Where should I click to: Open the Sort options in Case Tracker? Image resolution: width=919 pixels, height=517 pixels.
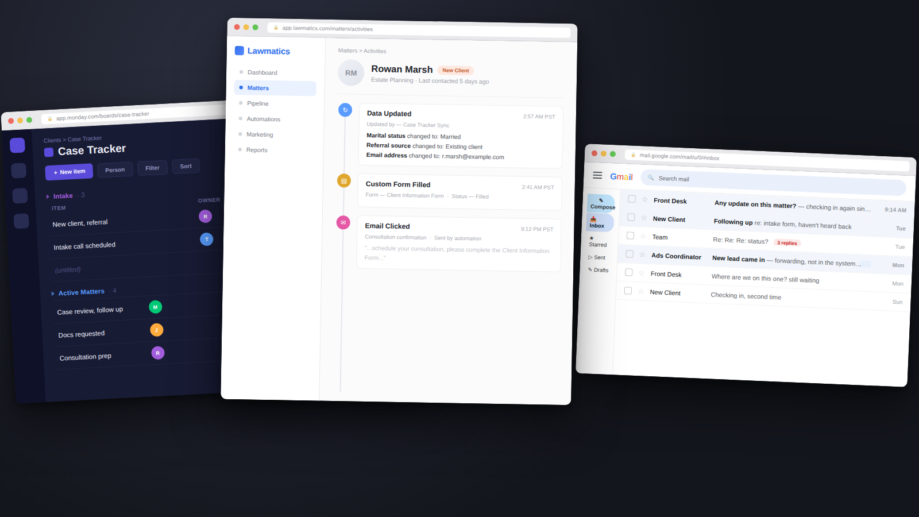186,166
